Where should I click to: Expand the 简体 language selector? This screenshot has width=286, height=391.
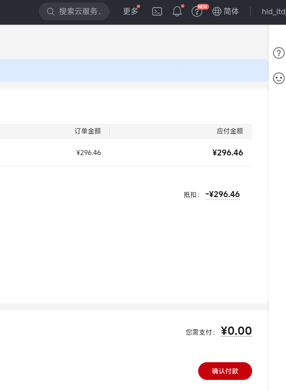tap(231, 11)
